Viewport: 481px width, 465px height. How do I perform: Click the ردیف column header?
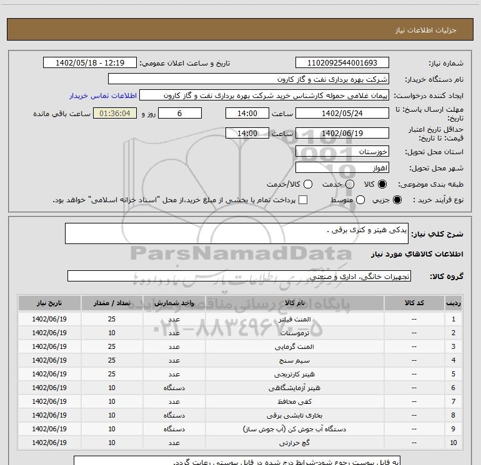453,303
